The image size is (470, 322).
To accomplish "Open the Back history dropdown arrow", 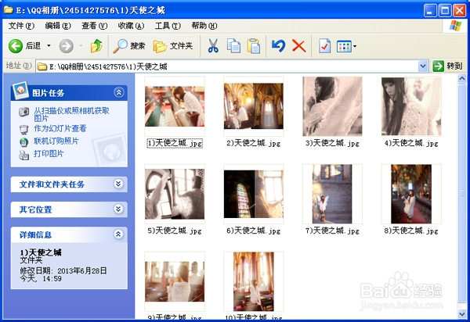I will (49, 46).
